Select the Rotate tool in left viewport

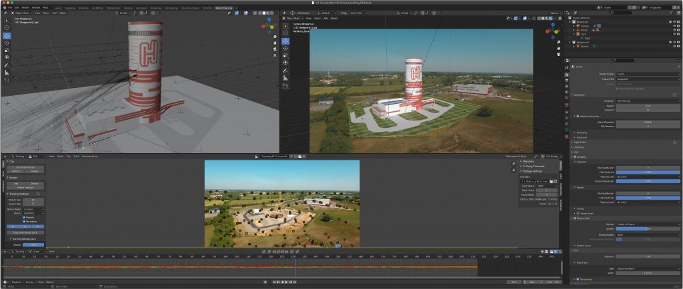point(7,43)
